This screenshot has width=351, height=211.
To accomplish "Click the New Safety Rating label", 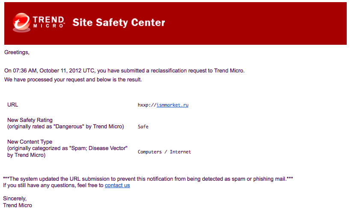I will (x=30, y=120).
